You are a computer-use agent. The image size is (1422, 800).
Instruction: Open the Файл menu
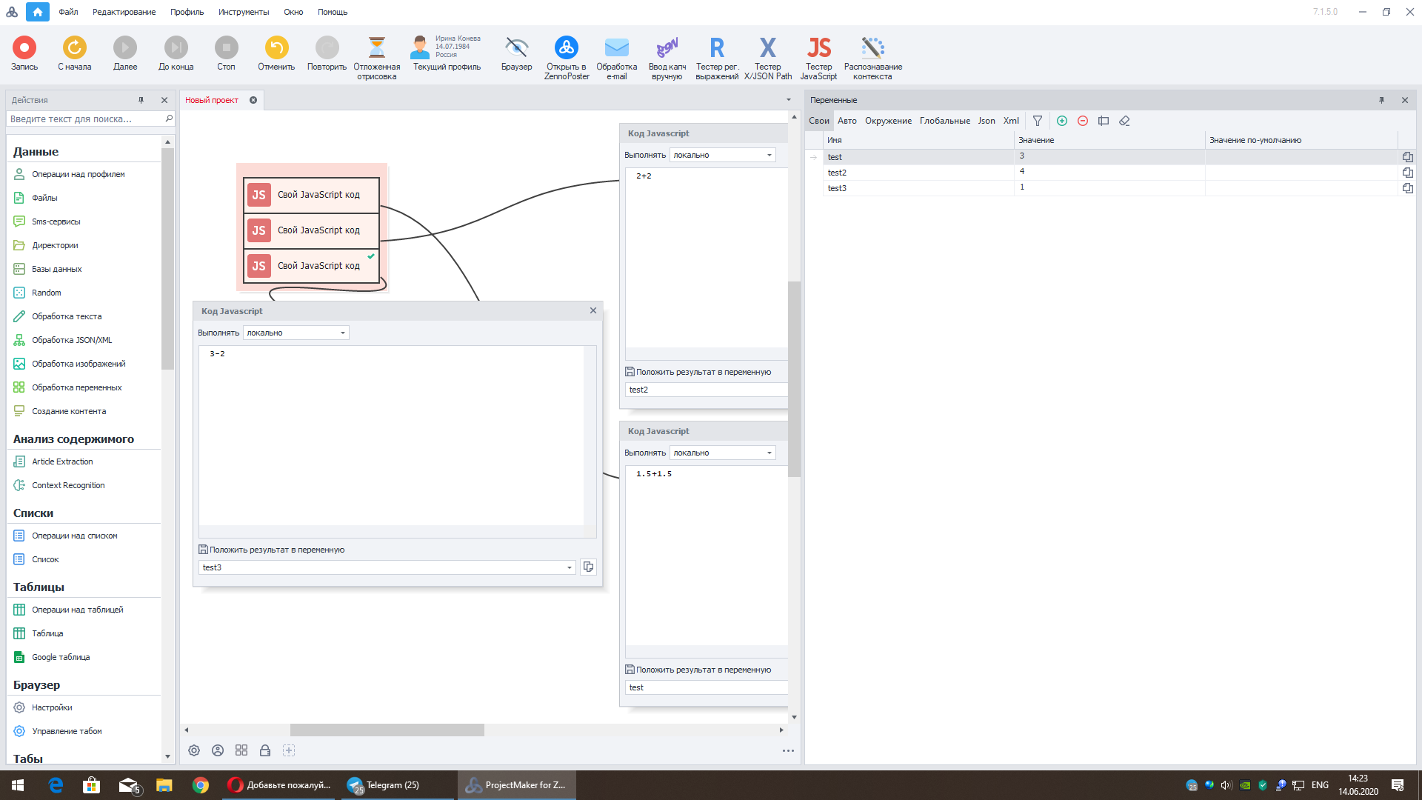tap(68, 12)
